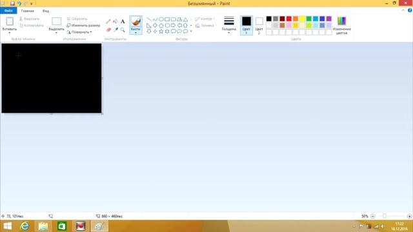Pick the purple color swatch
The width and height of the screenshot is (413, 232).
point(328,19)
